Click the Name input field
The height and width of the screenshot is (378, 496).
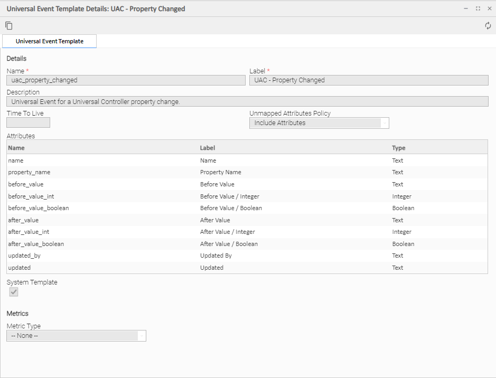126,80
